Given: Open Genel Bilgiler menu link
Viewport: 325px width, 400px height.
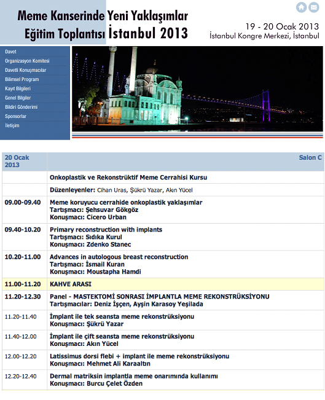Looking at the screenshot, I should pos(18,98).
